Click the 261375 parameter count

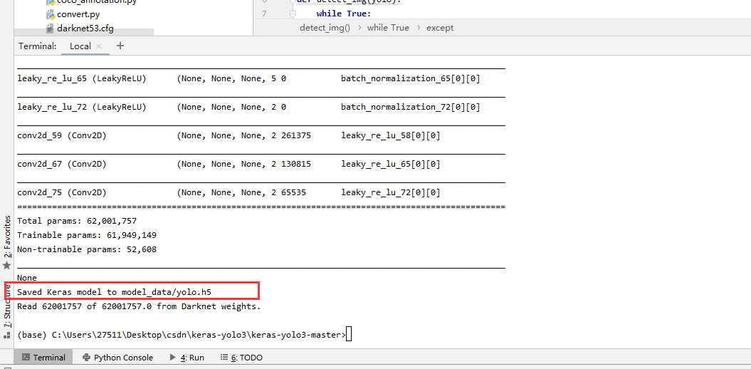[x=296, y=135]
